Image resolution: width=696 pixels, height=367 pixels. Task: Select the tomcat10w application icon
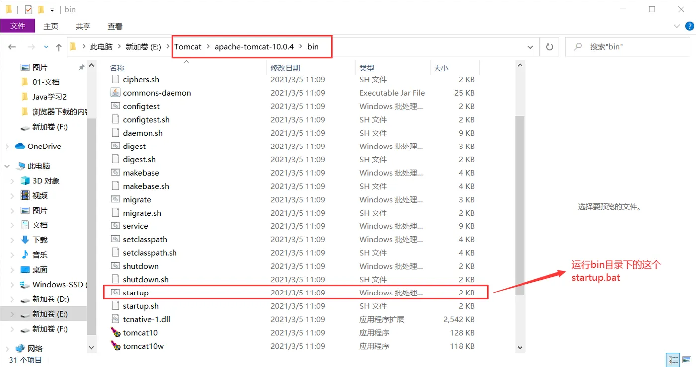click(115, 346)
